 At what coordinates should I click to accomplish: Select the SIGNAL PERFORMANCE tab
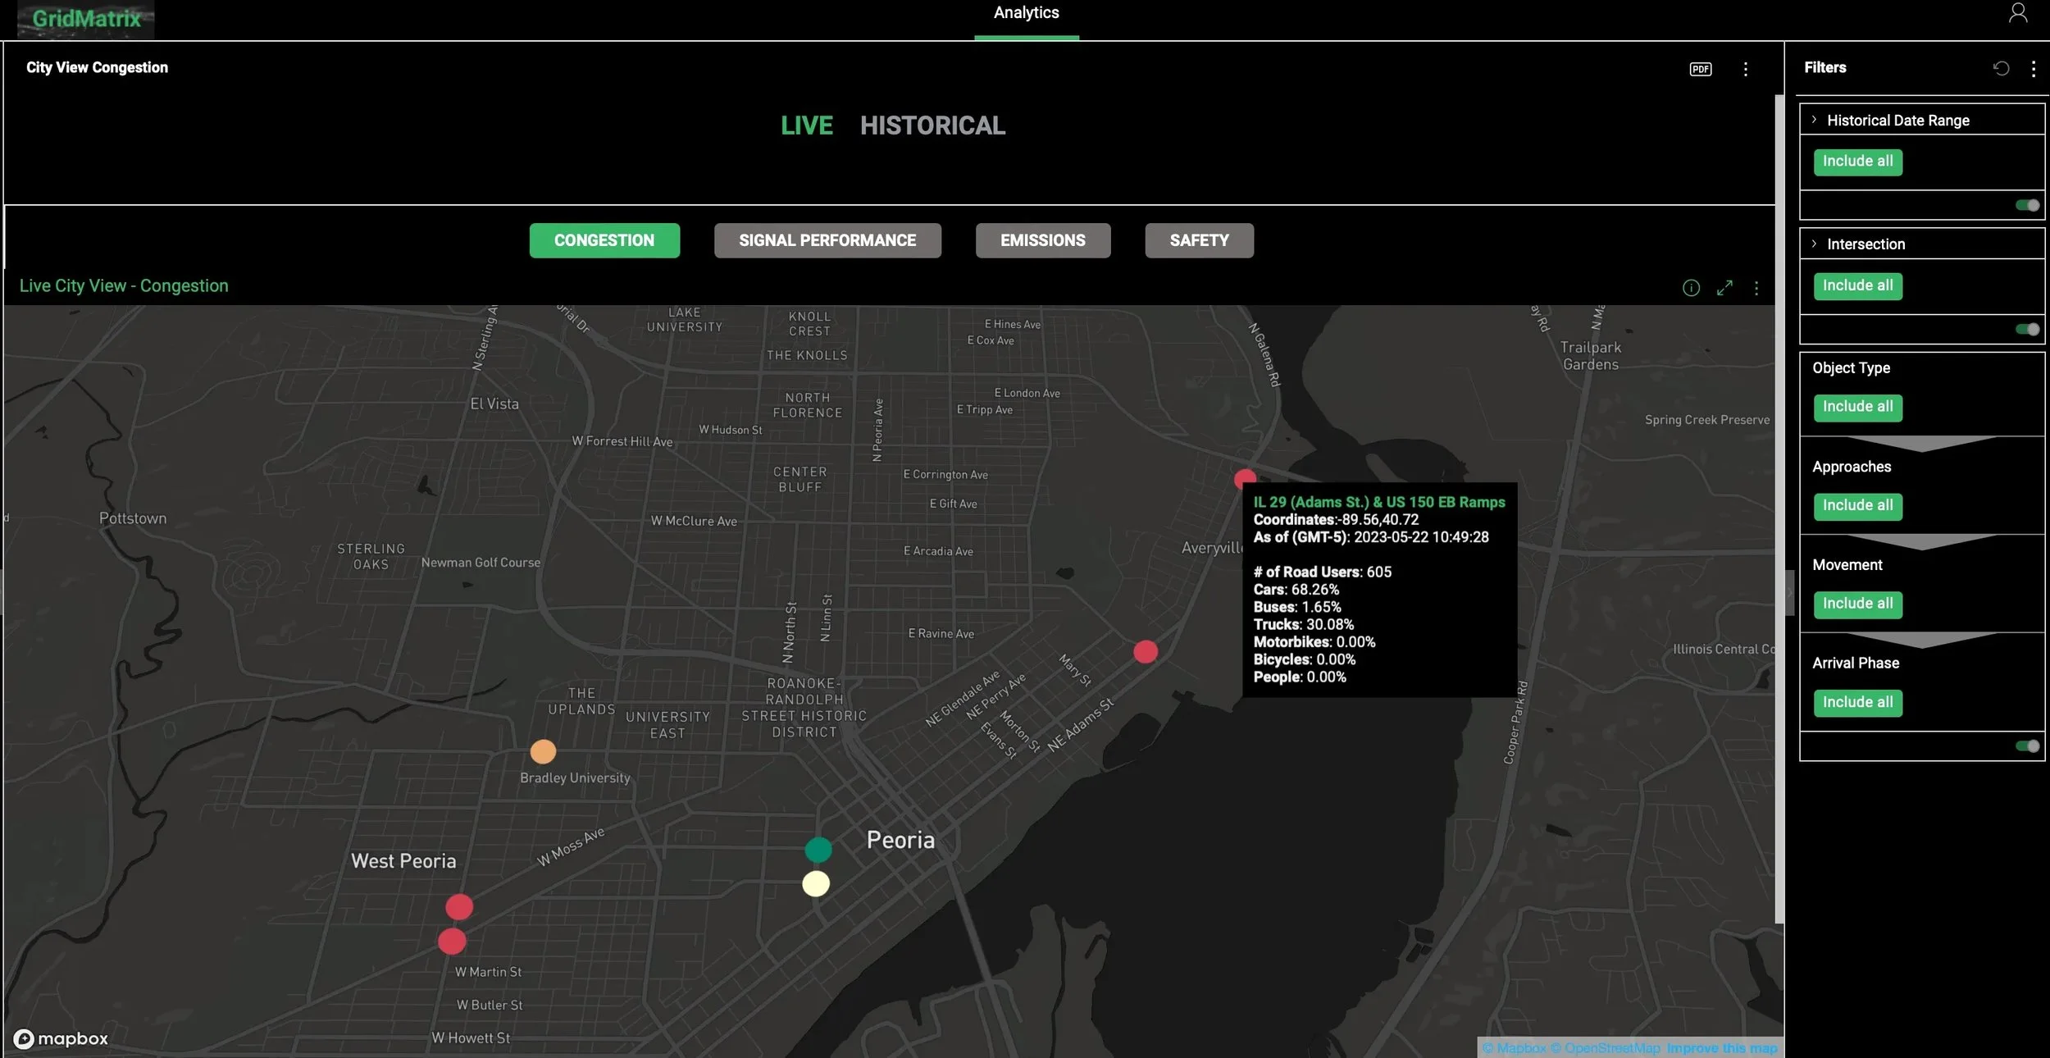(x=827, y=240)
